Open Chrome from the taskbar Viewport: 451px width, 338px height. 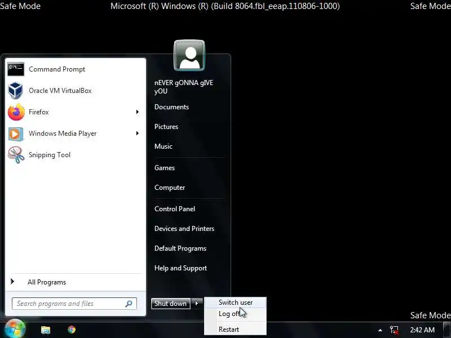coord(72,330)
